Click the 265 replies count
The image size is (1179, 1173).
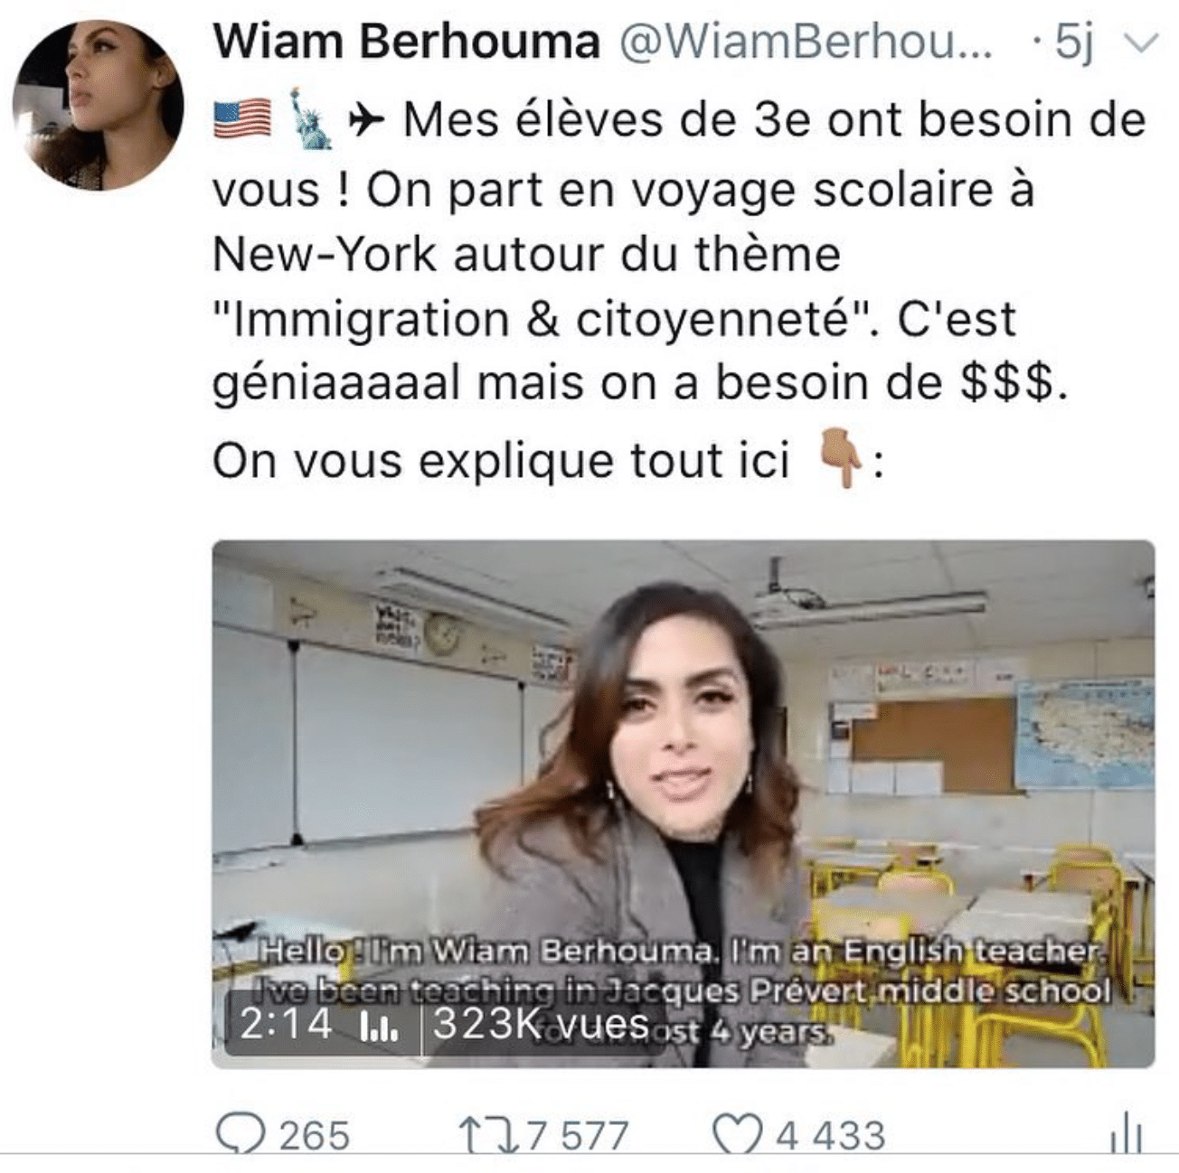click(314, 1135)
